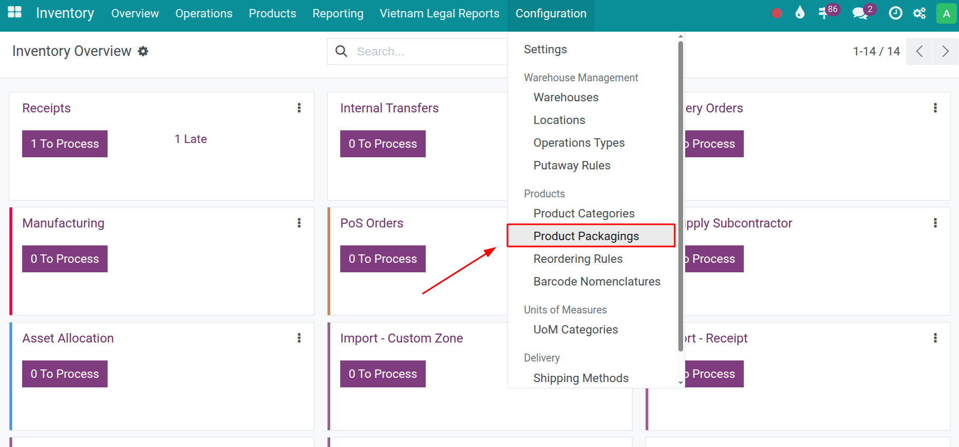Open the apps grid home menu icon
The image size is (959, 447).
tap(15, 13)
